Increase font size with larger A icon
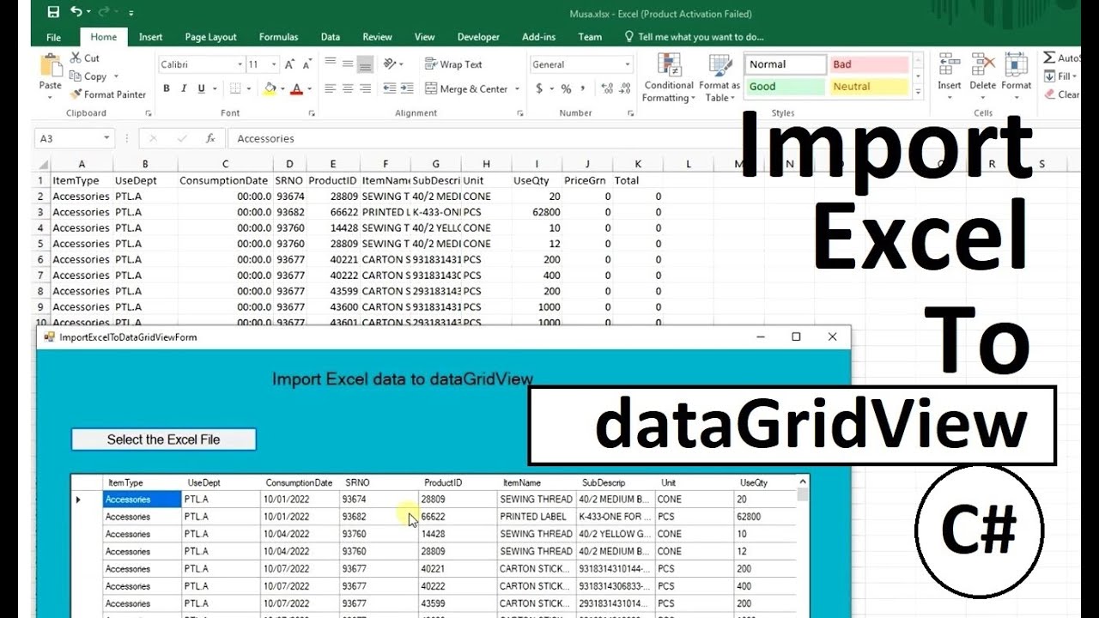Screen dimensions: 1099x618 [290, 64]
